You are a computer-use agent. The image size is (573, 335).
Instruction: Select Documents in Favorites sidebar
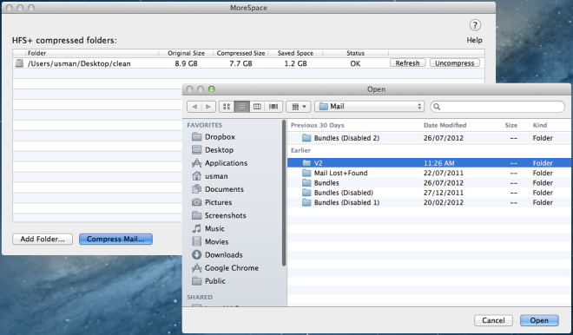pyautogui.click(x=218, y=189)
